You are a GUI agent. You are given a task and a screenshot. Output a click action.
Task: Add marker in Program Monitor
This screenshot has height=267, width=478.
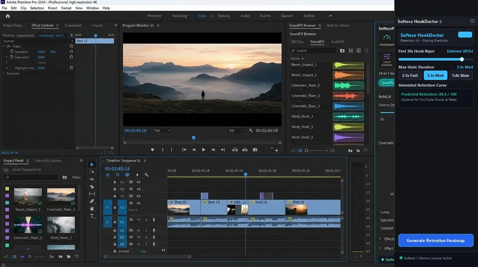coord(152,150)
